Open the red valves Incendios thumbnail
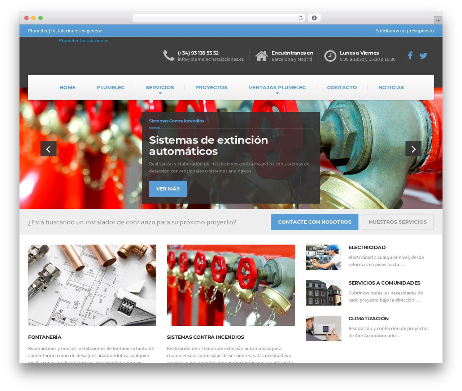The image size is (462, 391). 231,285
